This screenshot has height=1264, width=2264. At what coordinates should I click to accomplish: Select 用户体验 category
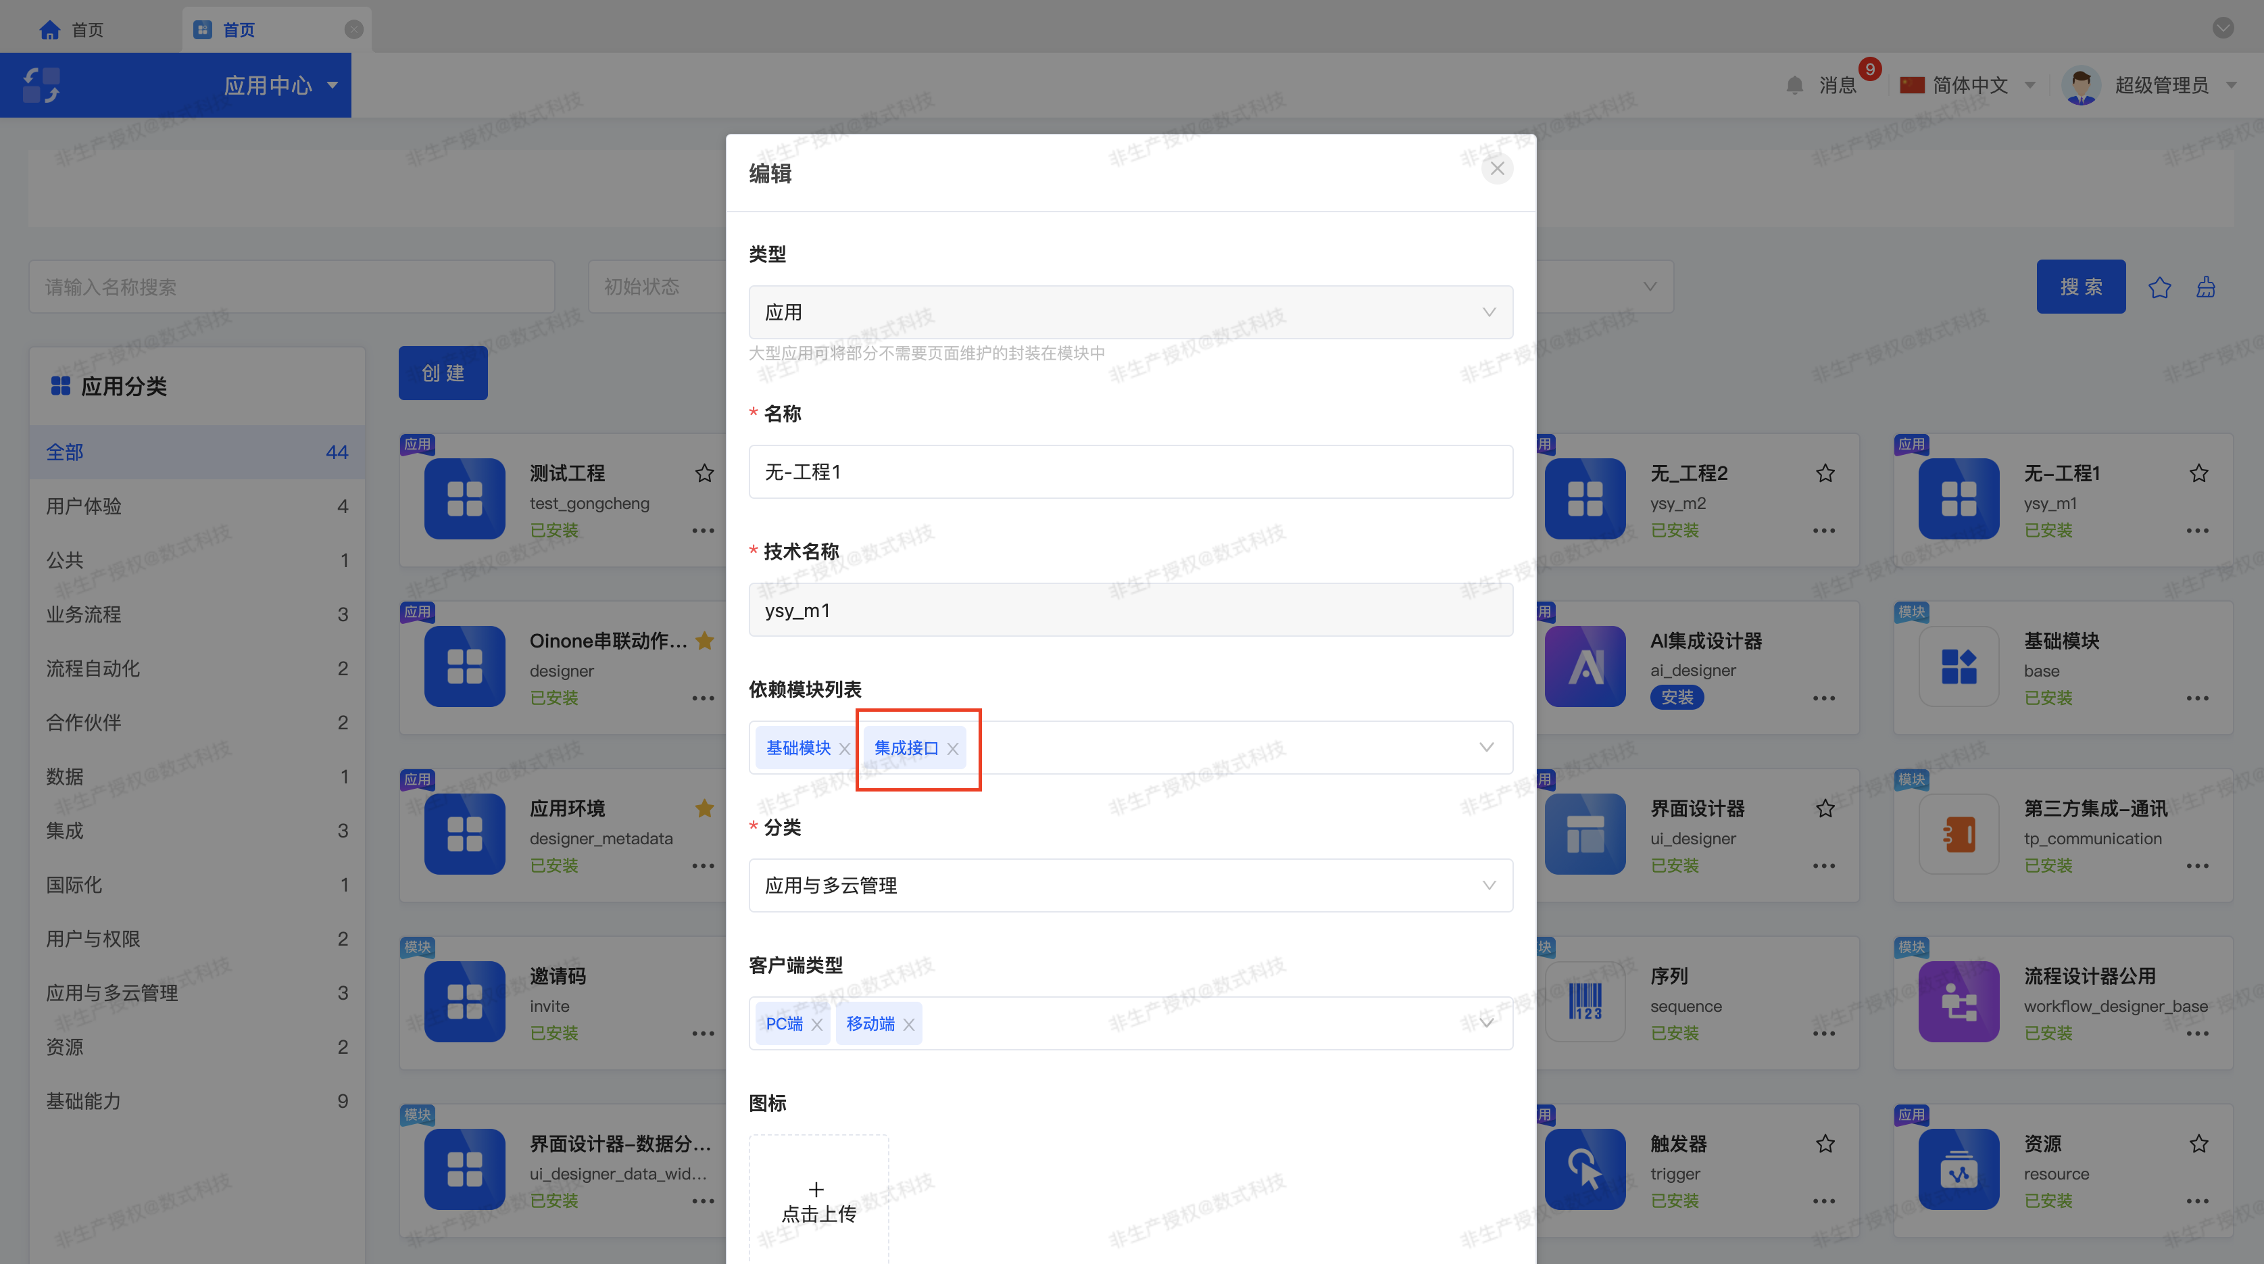tap(197, 506)
